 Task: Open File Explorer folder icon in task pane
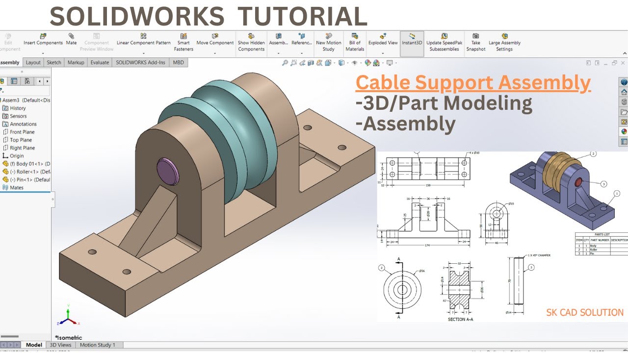pos(624,112)
